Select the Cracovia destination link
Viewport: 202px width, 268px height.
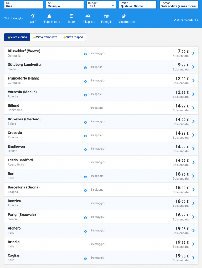tap(15, 133)
